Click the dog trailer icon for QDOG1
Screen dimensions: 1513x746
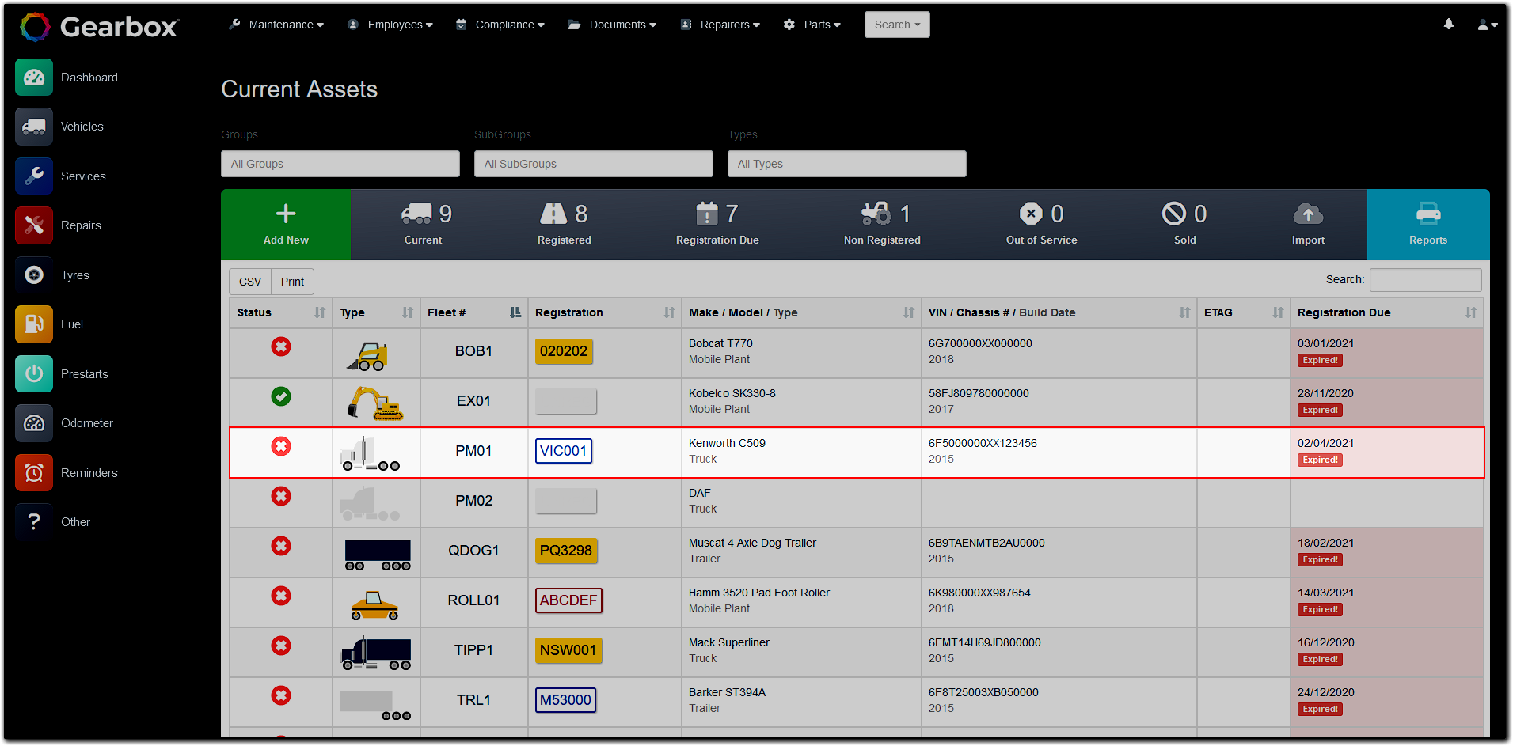[x=378, y=555]
